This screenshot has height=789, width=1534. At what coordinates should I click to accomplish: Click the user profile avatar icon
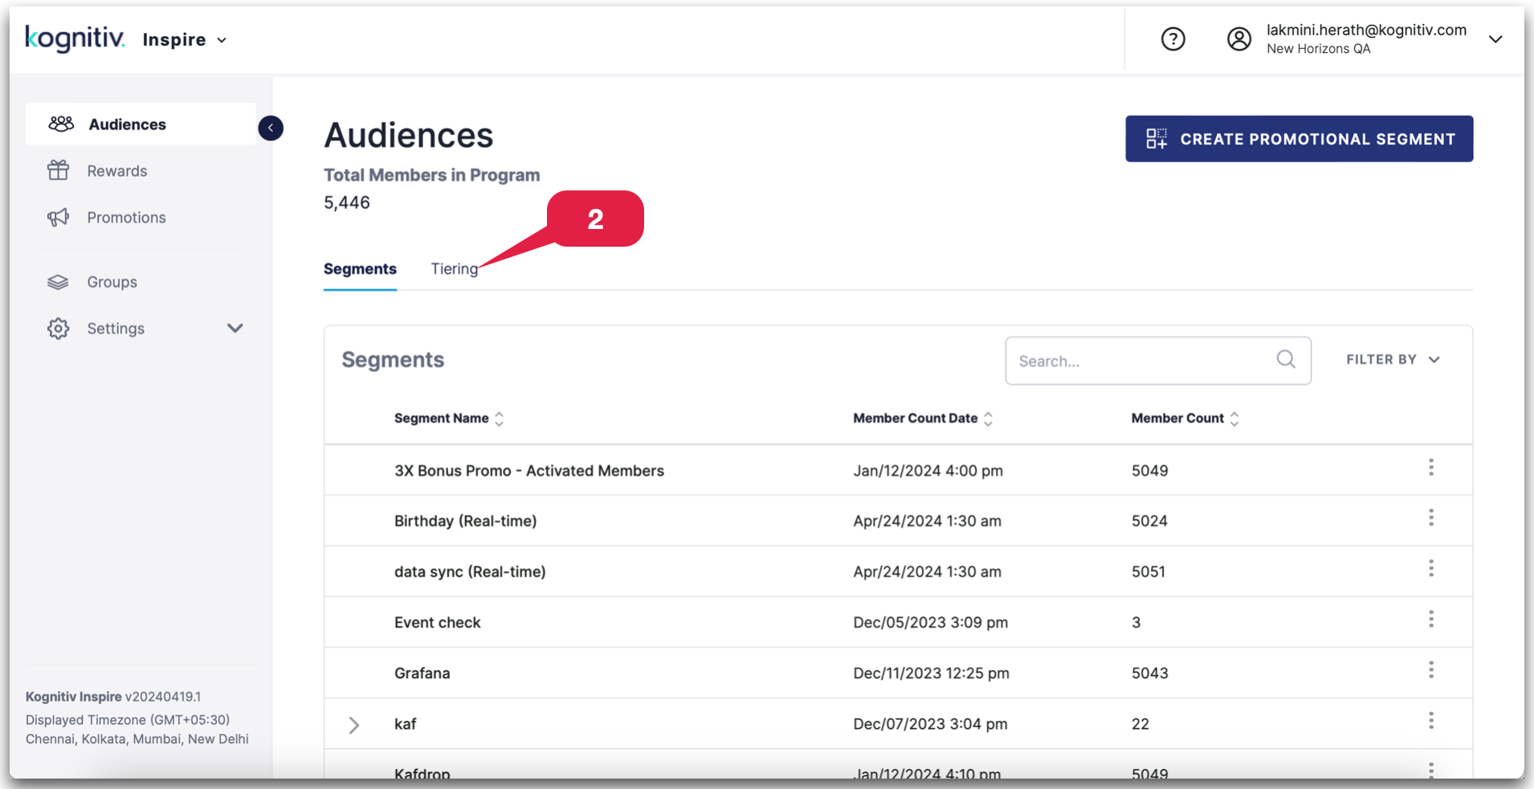pos(1238,39)
